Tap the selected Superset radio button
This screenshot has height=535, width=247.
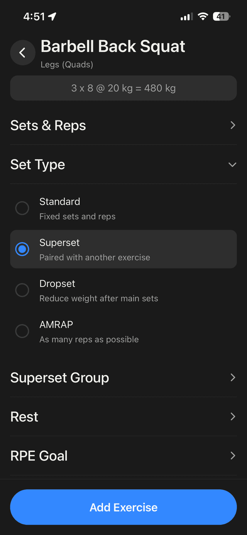coord(22,249)
